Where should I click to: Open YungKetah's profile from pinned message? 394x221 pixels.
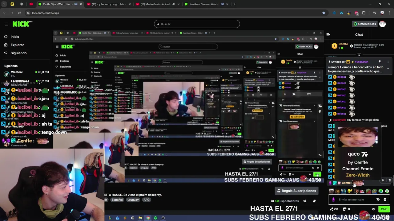[x=361, y=62]
